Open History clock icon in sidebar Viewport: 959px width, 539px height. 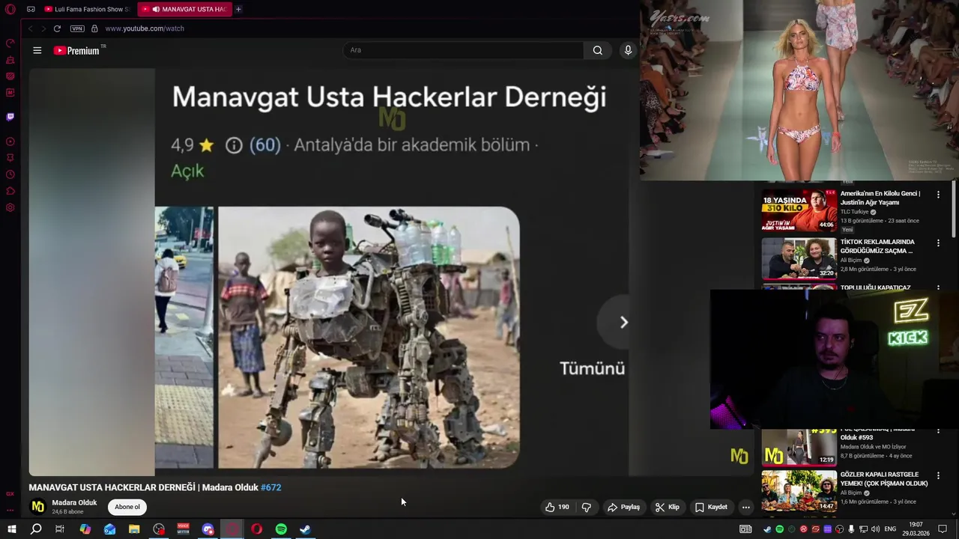pyautogui.click(x=10, y=174)
